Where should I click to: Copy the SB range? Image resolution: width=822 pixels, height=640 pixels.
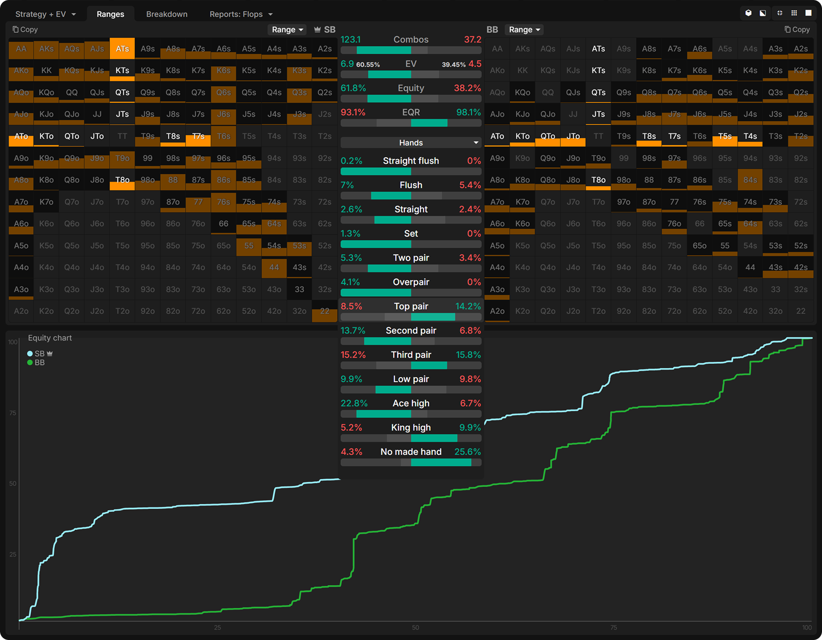(x=25, y=30)
